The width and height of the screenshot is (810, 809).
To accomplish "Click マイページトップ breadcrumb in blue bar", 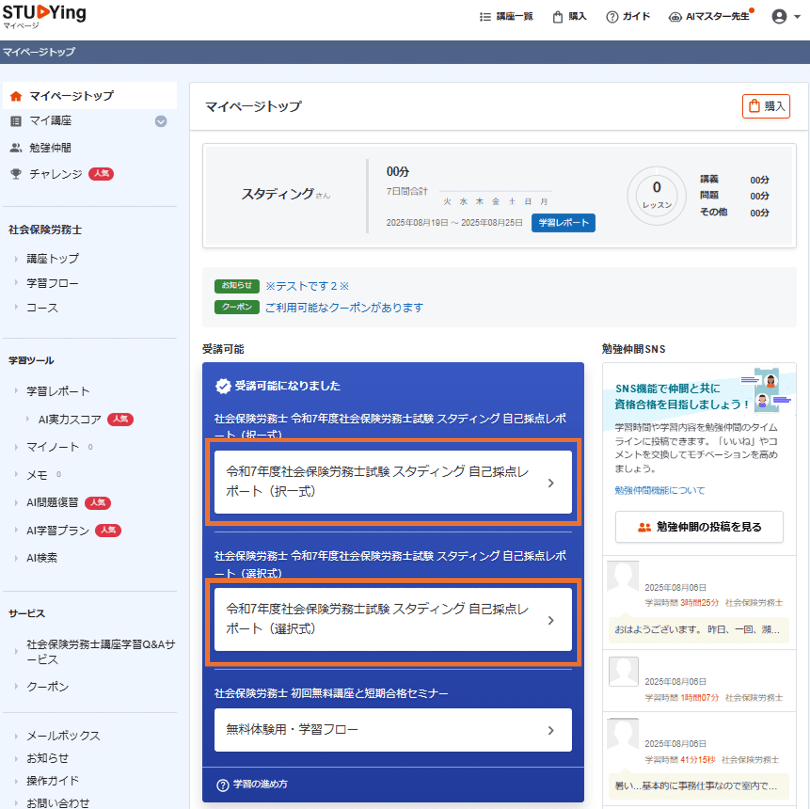I will pos(39,52).
